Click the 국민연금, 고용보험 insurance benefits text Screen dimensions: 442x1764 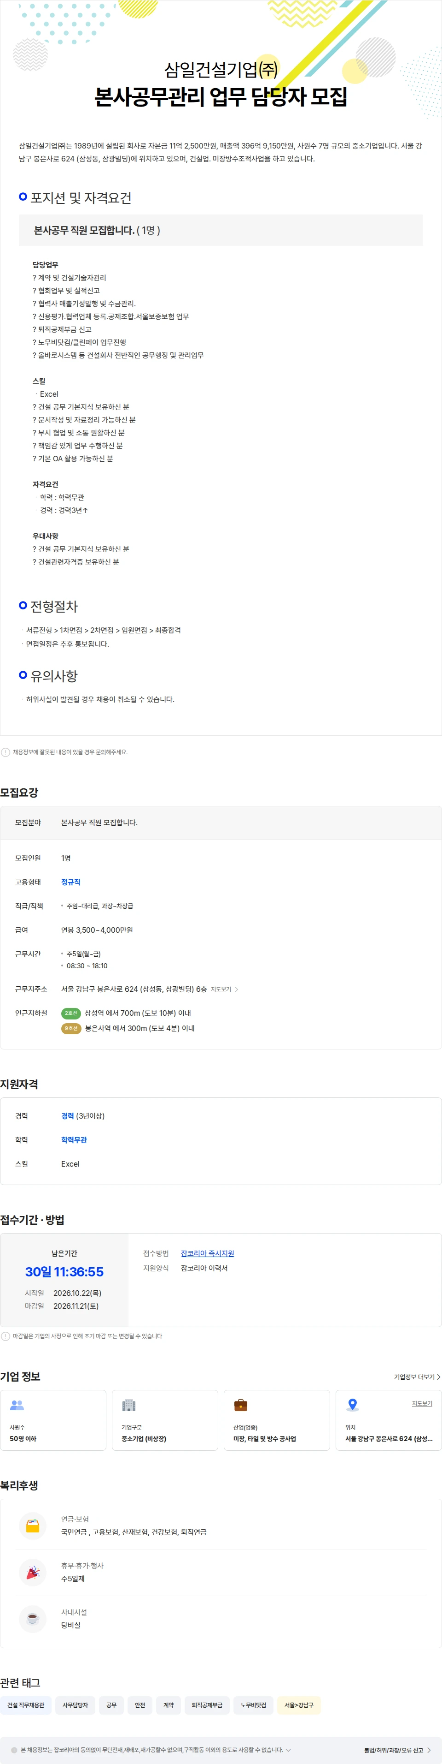(x=134, y=1532)
